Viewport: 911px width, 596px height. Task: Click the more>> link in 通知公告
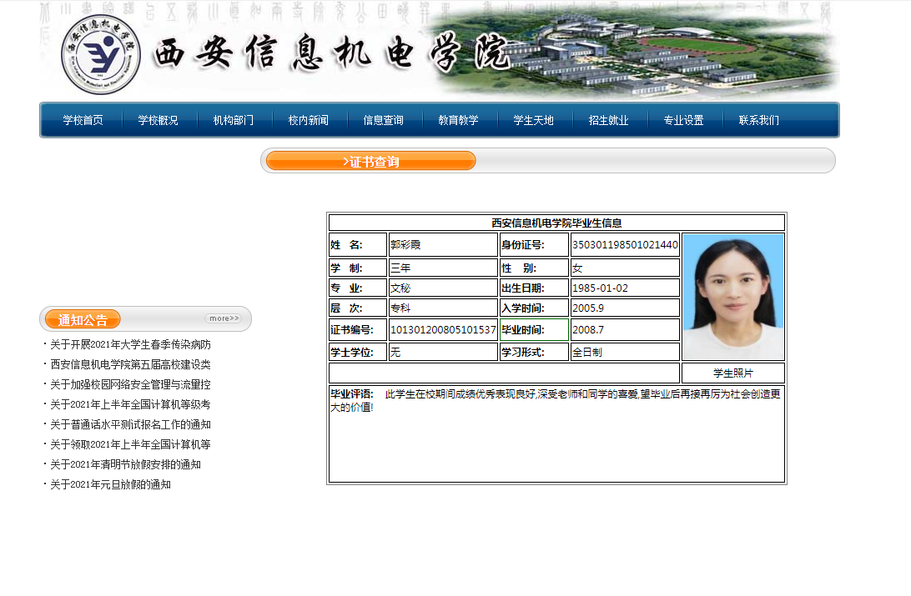pos(224,318)
